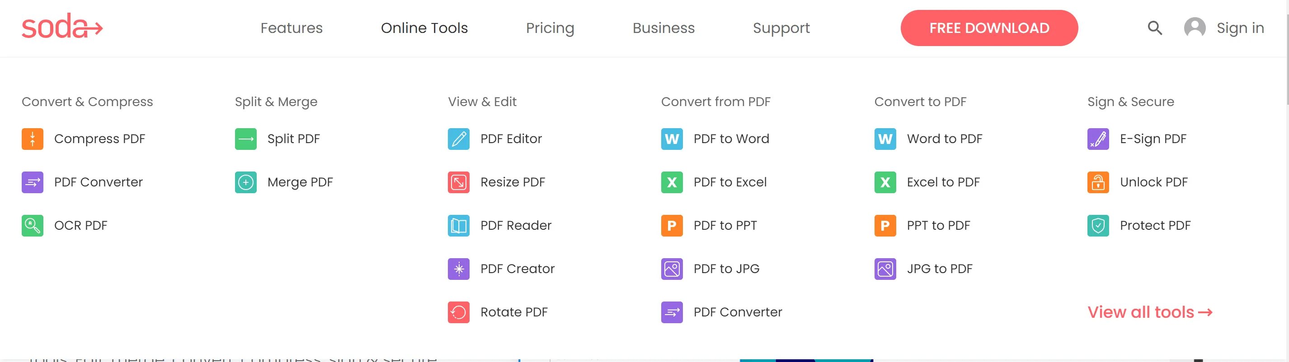Go to the soda logo homepage
Image resolution: width=1289 pixels, height=362 pixels.
point(62,27)
